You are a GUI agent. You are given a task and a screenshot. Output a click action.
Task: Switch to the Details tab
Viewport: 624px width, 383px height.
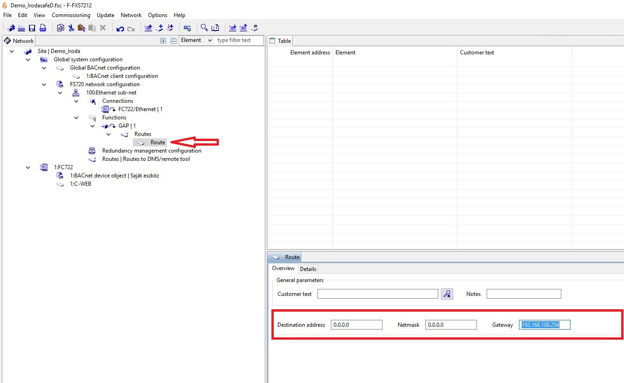coord(308,269)
